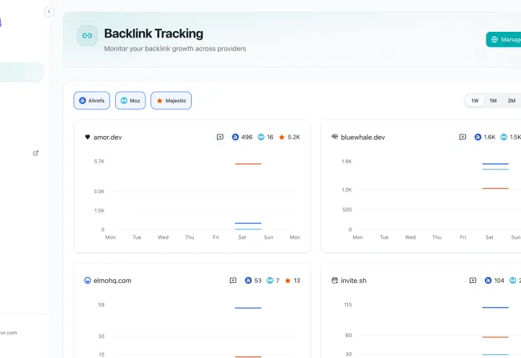The width and height of the screenshot is (521, 358).
Task: Open the bluewhale.dev domain title
Action: tap(363, 137)
